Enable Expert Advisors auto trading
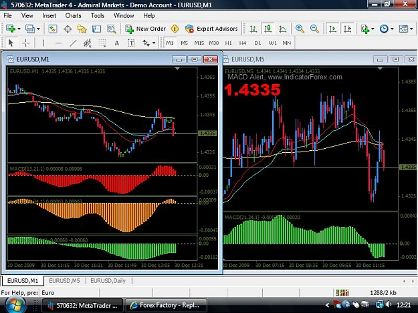Viewport: 418px width, 313px height. (x=211, y=29)
